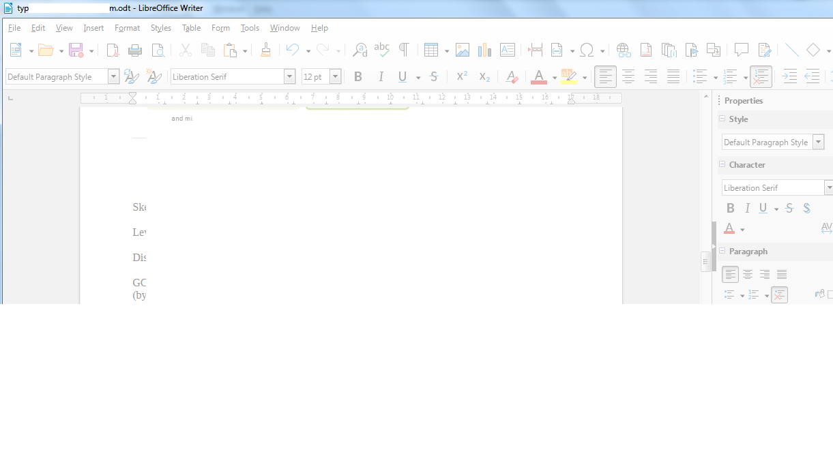The image size is (833, 454).
Task: Insert a chart from the toolbar
Action: (x=485, y=50)
